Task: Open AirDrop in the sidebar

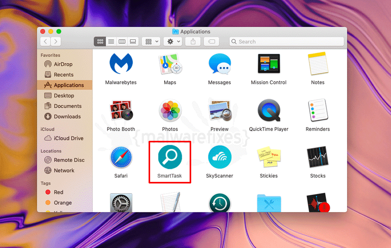Action: (x=65, y=64)
